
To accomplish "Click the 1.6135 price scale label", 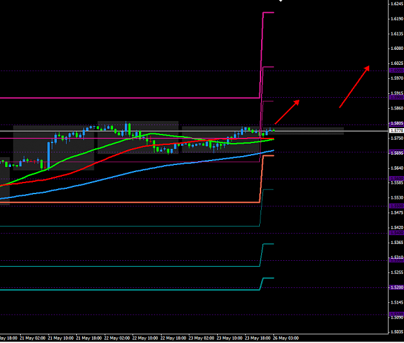I will [x=397, y=34].
